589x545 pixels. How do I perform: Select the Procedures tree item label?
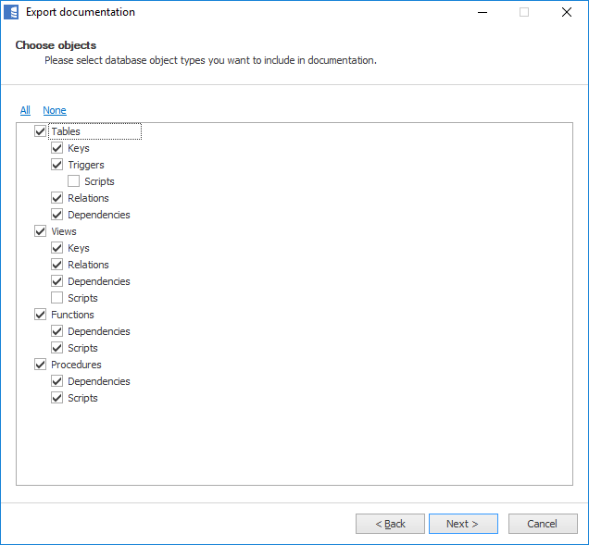pyautogui.click(x=76, y=365)
